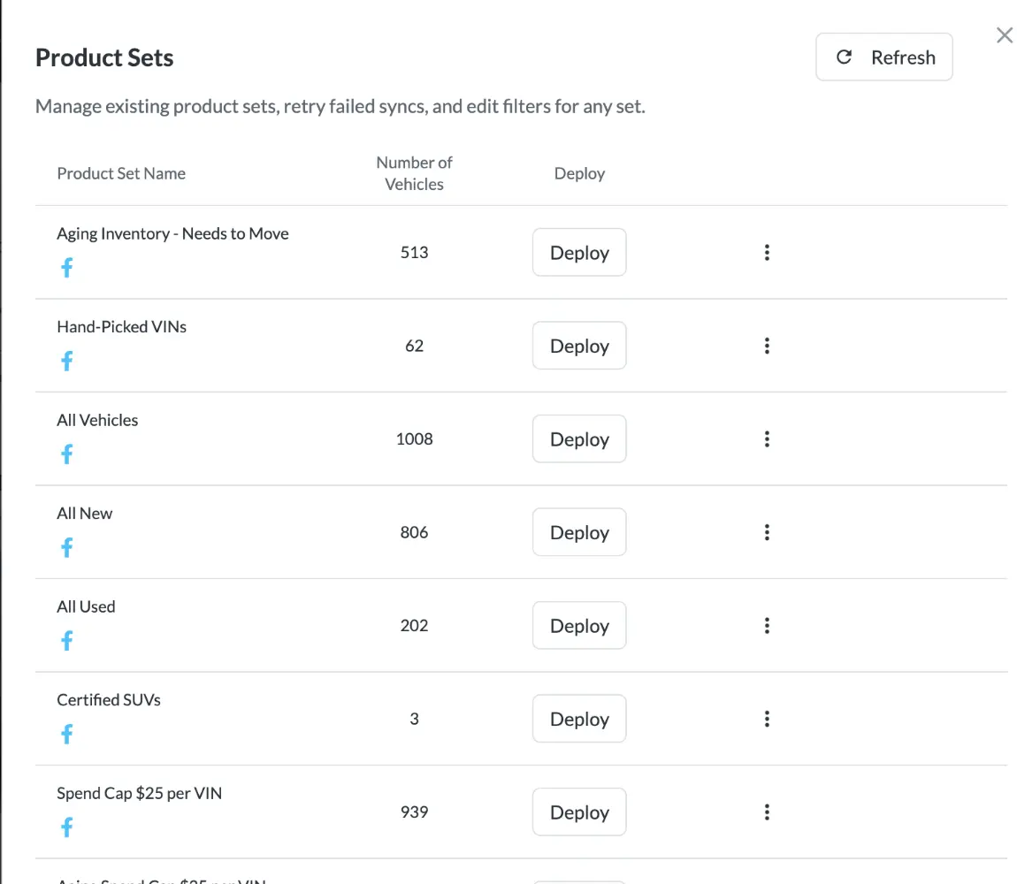1017x884 pixels.
Task: Click vehicle count 202
Action: [x=415, y=626]
